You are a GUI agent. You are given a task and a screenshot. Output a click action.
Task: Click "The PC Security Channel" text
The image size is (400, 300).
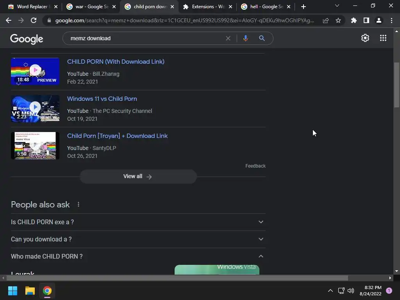click(122, 111)
